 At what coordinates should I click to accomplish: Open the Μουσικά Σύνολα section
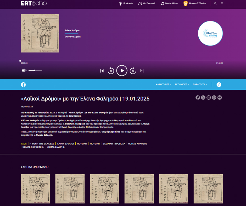195,3
